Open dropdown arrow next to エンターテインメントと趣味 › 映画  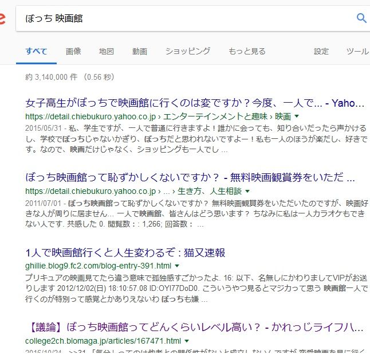point(297,116)
